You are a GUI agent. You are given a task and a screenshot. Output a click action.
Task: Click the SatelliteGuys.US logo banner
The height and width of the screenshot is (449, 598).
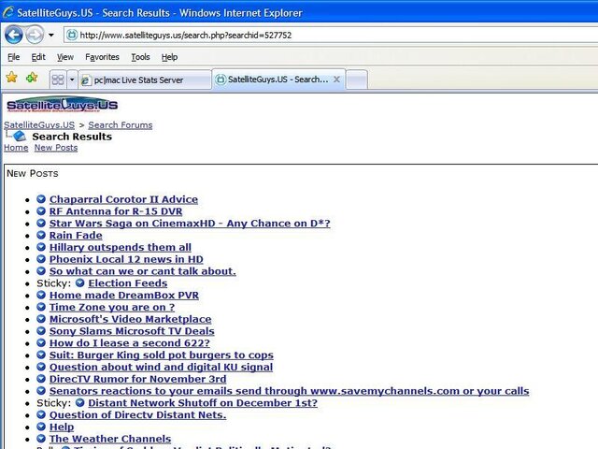click(63, 104)
